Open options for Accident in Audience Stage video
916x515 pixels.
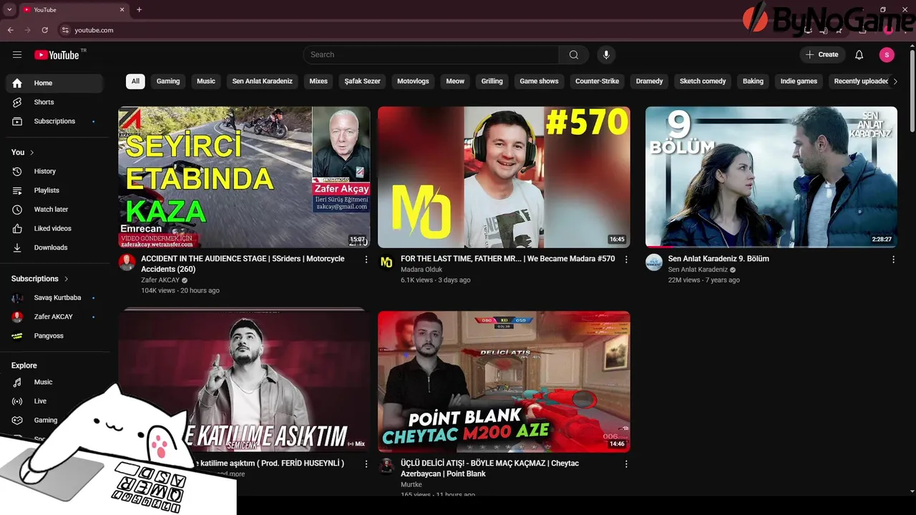pyautogui.click(x=366, y=260)
